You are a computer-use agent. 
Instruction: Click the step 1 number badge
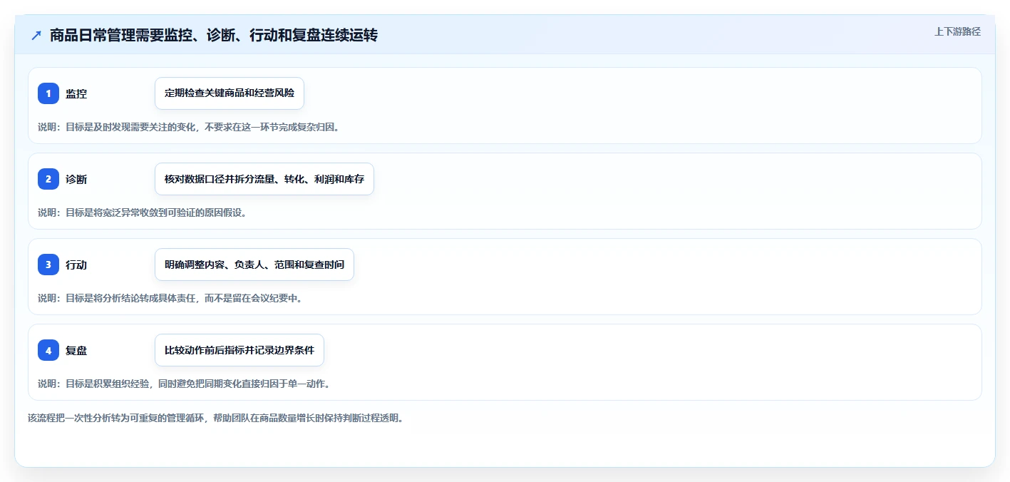point(48,93)
